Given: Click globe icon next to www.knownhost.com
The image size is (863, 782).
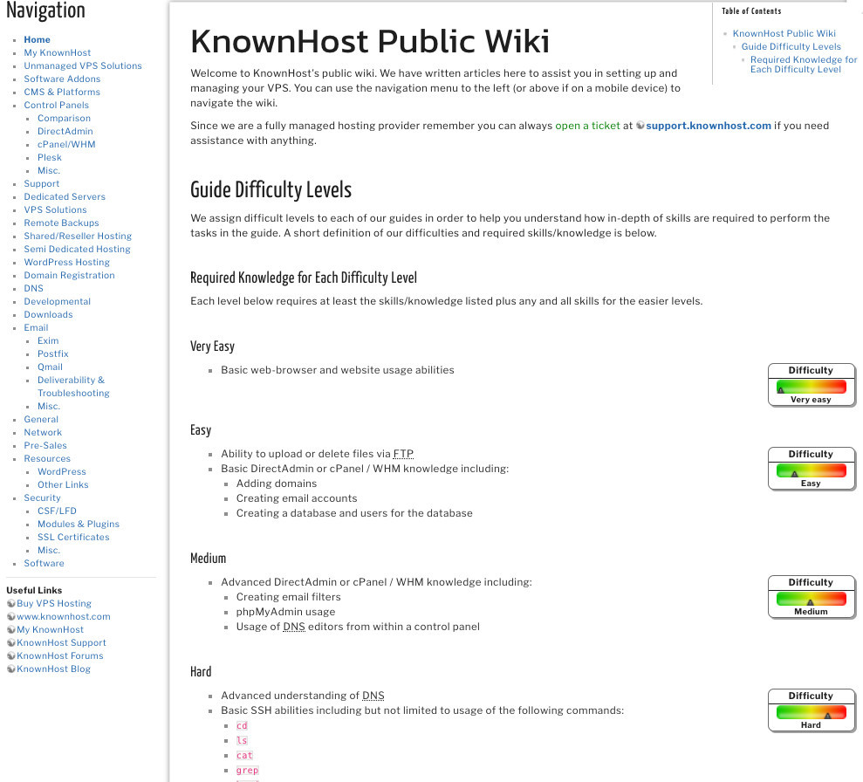Looking at the screenshot, I should [11, 616].
